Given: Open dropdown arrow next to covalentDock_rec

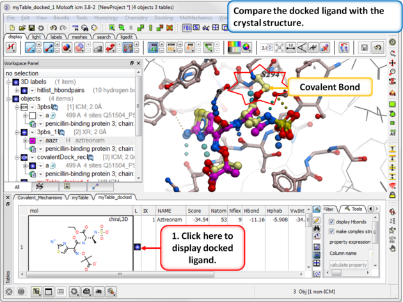Looking at the screenshot, I should tap(33, 157).
